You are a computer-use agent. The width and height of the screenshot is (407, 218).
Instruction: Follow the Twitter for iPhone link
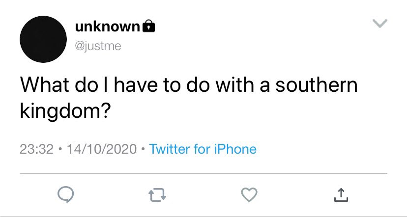point(203,149)
